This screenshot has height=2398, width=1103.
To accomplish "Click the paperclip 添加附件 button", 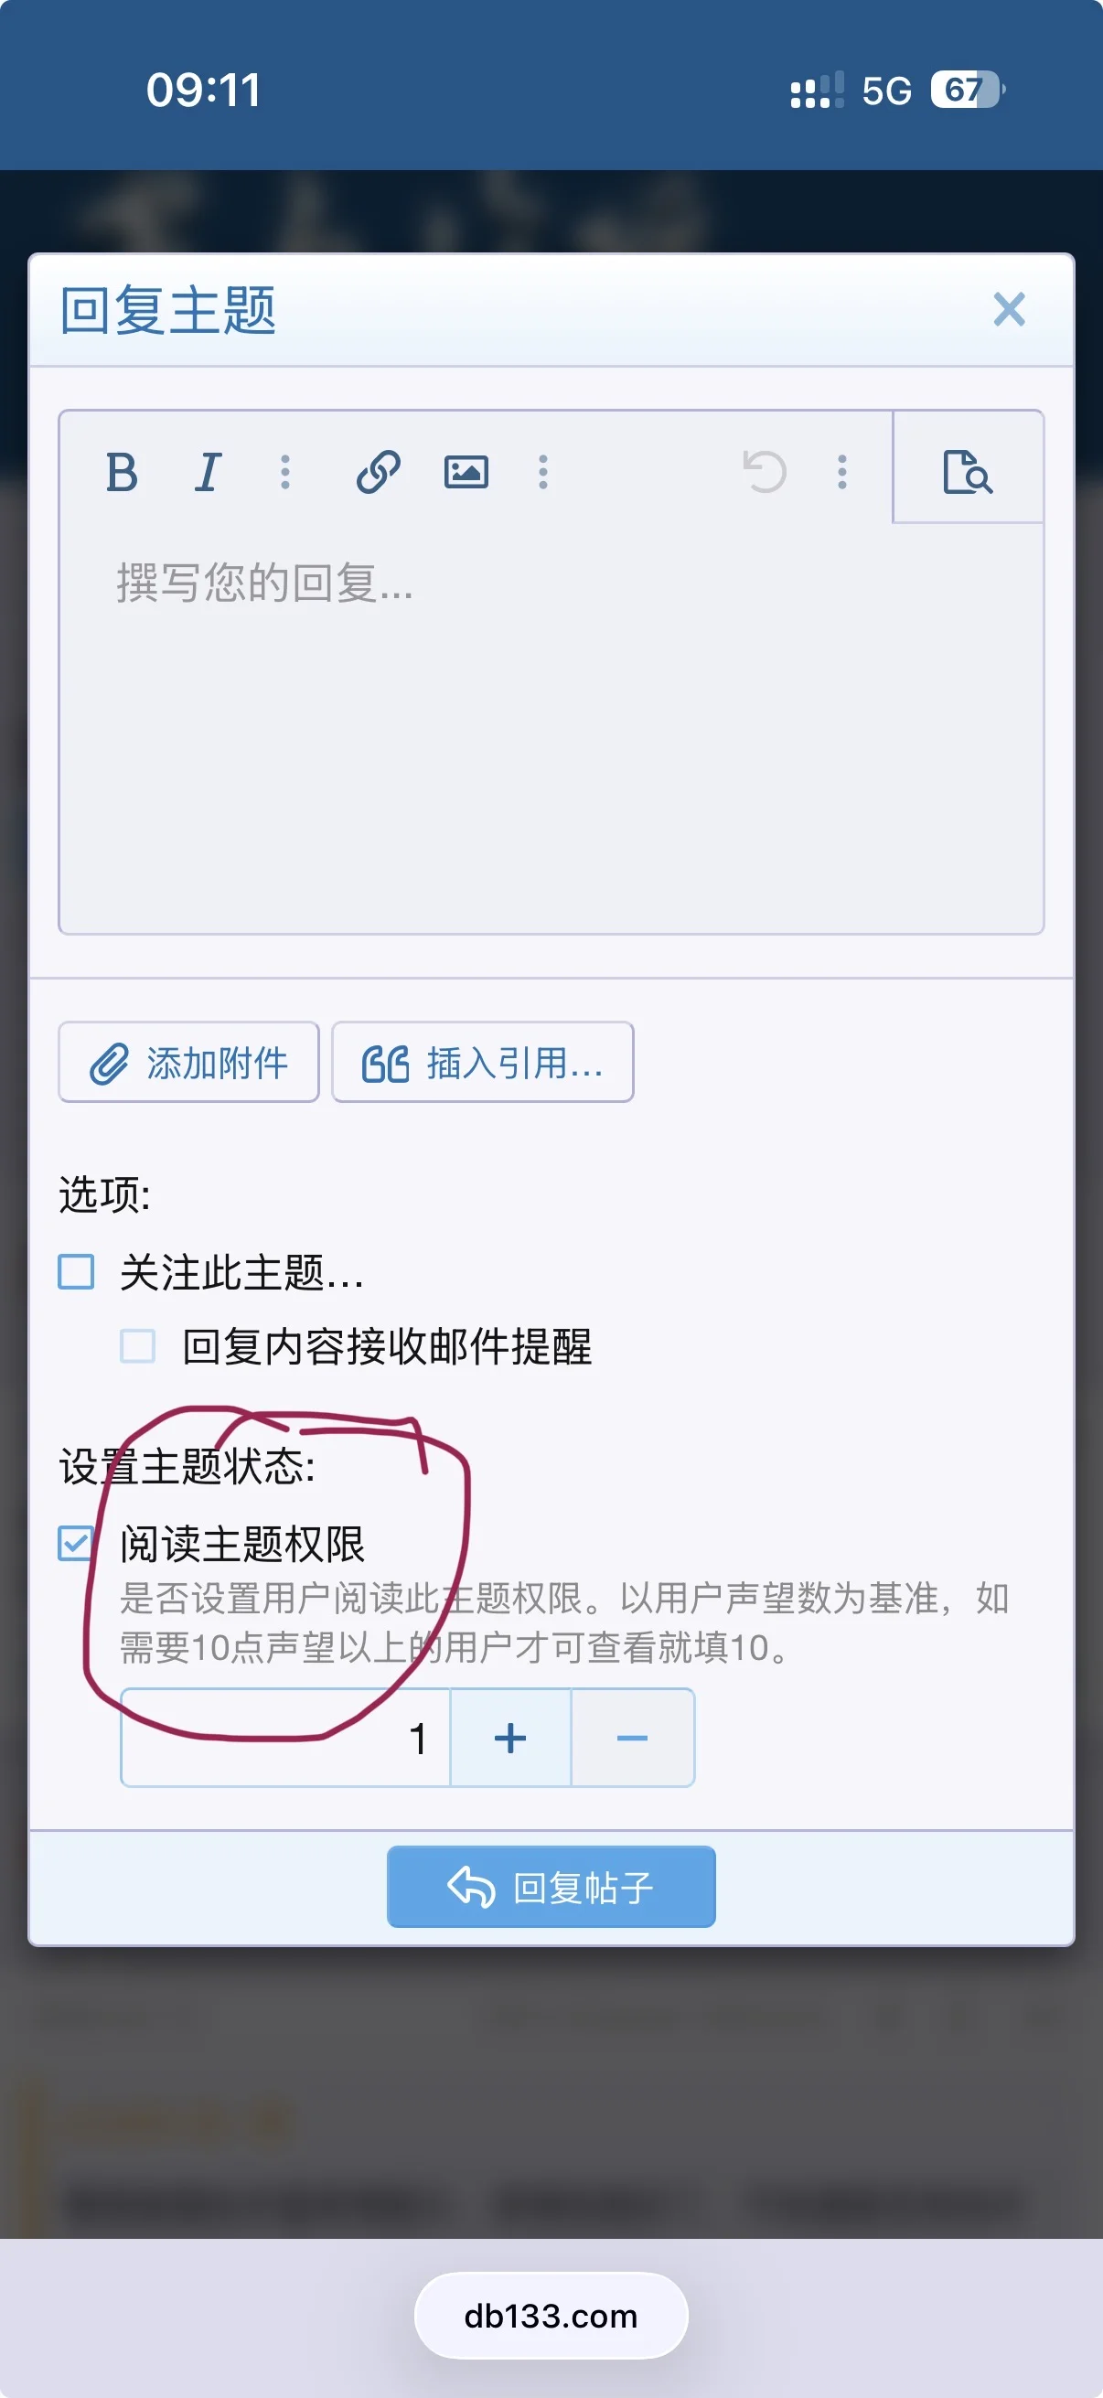I will [x=189, y=1062].
